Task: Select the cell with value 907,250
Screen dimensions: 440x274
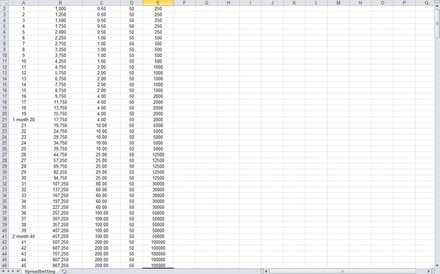Action: [x=60, y=265]
